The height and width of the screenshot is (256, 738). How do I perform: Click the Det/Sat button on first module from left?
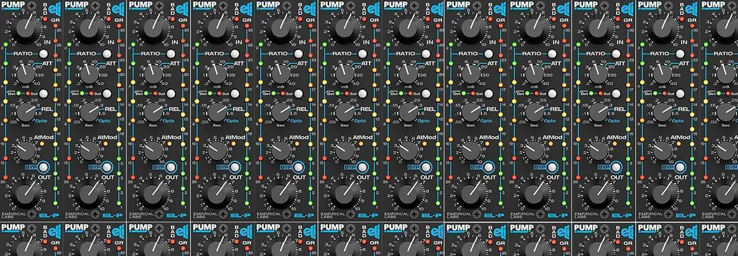[43, 93]
